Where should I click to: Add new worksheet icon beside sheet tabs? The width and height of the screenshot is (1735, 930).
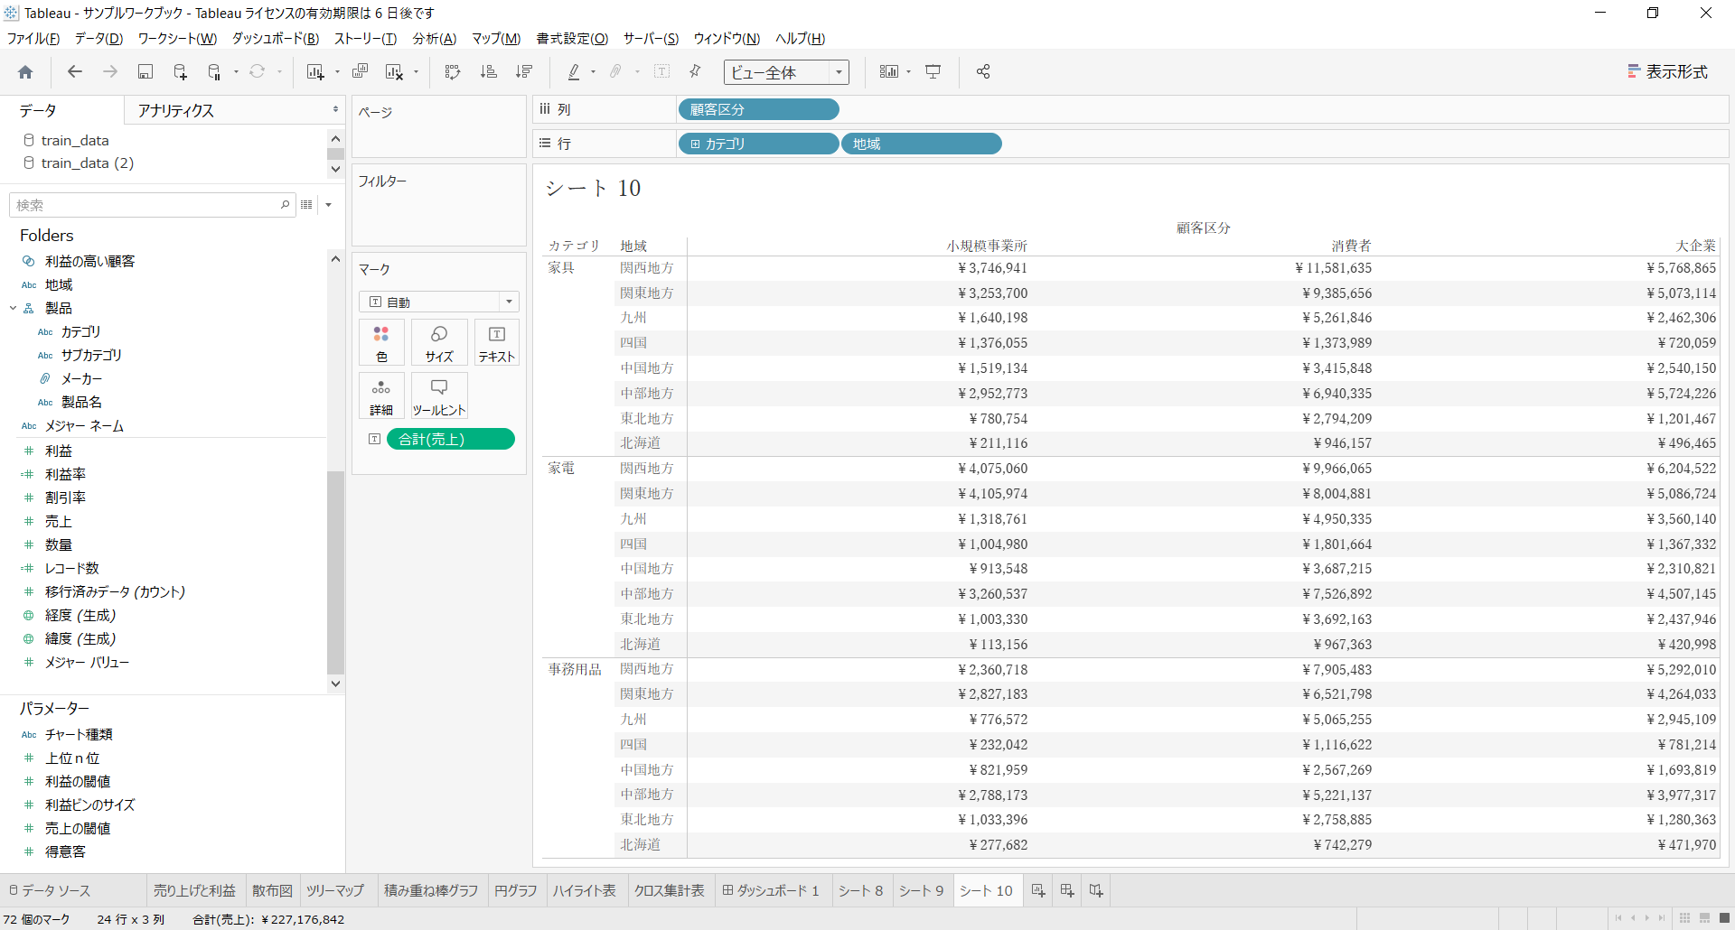pos(1038,891)
